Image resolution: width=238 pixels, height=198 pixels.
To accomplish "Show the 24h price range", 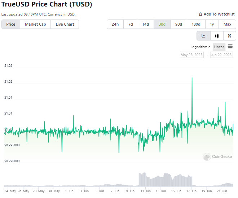I will (x=115, y=24).
